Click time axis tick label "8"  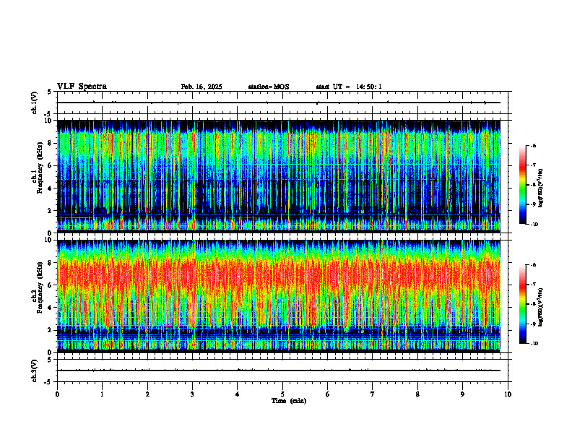(x=417, y=394)
